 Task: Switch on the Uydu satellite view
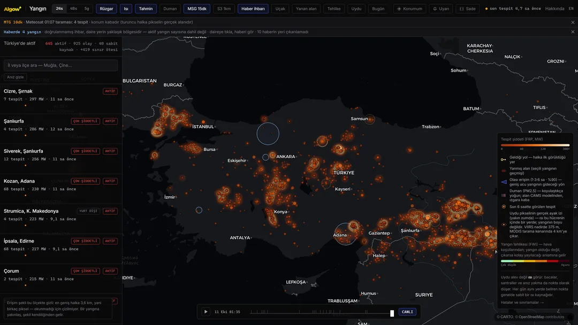click(356, 9)
